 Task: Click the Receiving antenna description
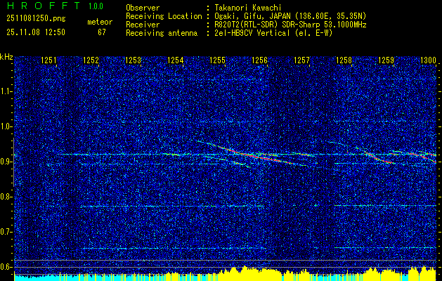(229, 33)
